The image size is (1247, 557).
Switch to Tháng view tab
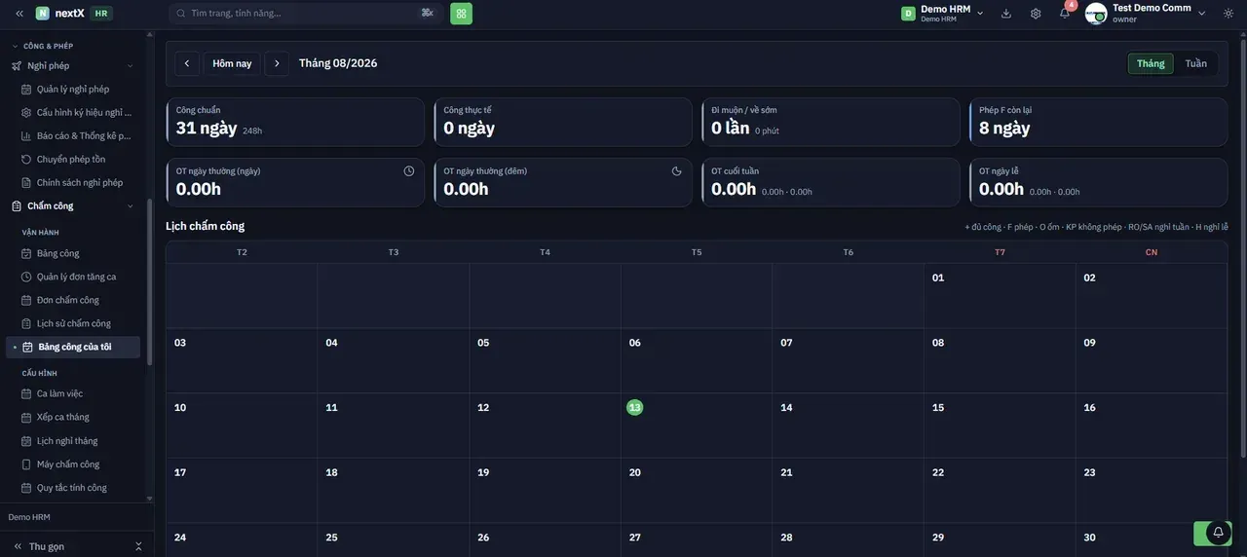(1151, 63)
